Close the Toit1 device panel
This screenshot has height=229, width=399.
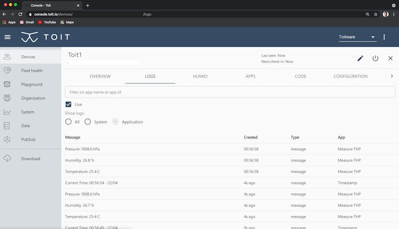(x=390, y=58)
